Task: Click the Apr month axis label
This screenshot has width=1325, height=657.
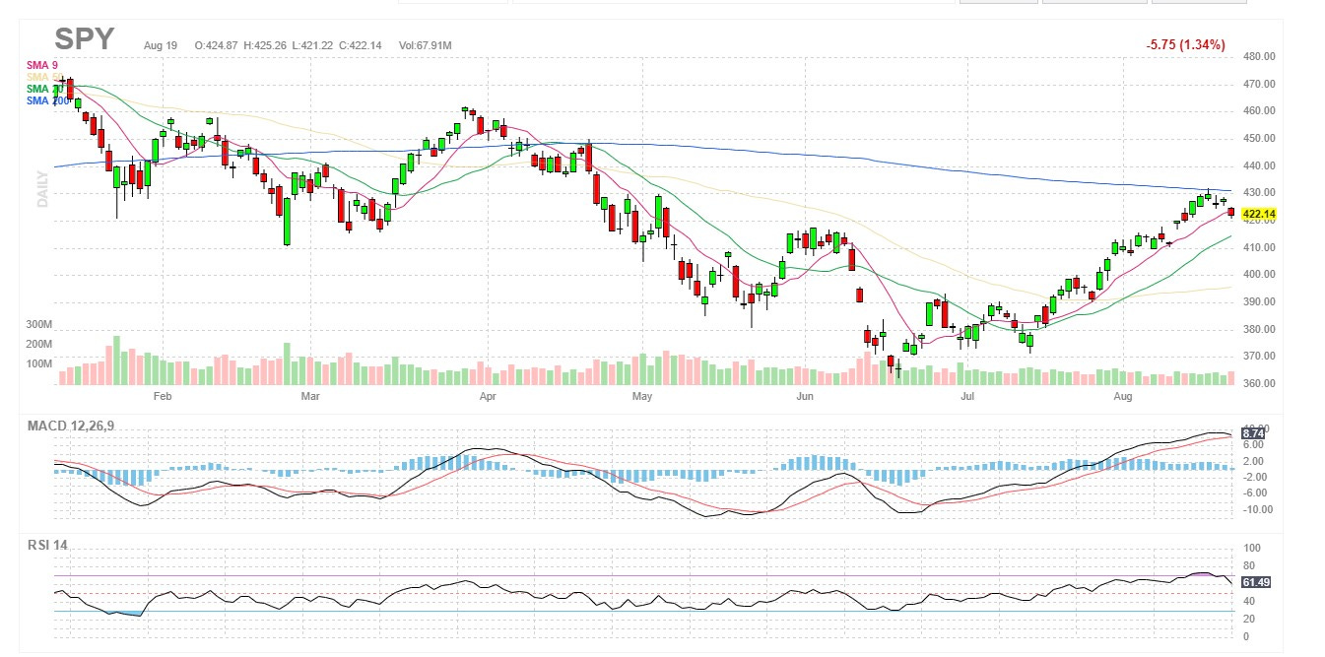Action: tap(487, 397)
